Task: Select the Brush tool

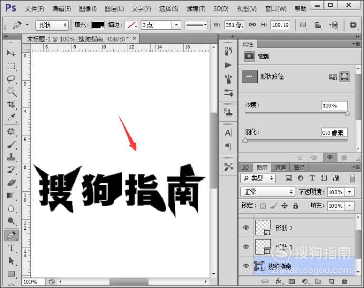Action: [11, 145]
